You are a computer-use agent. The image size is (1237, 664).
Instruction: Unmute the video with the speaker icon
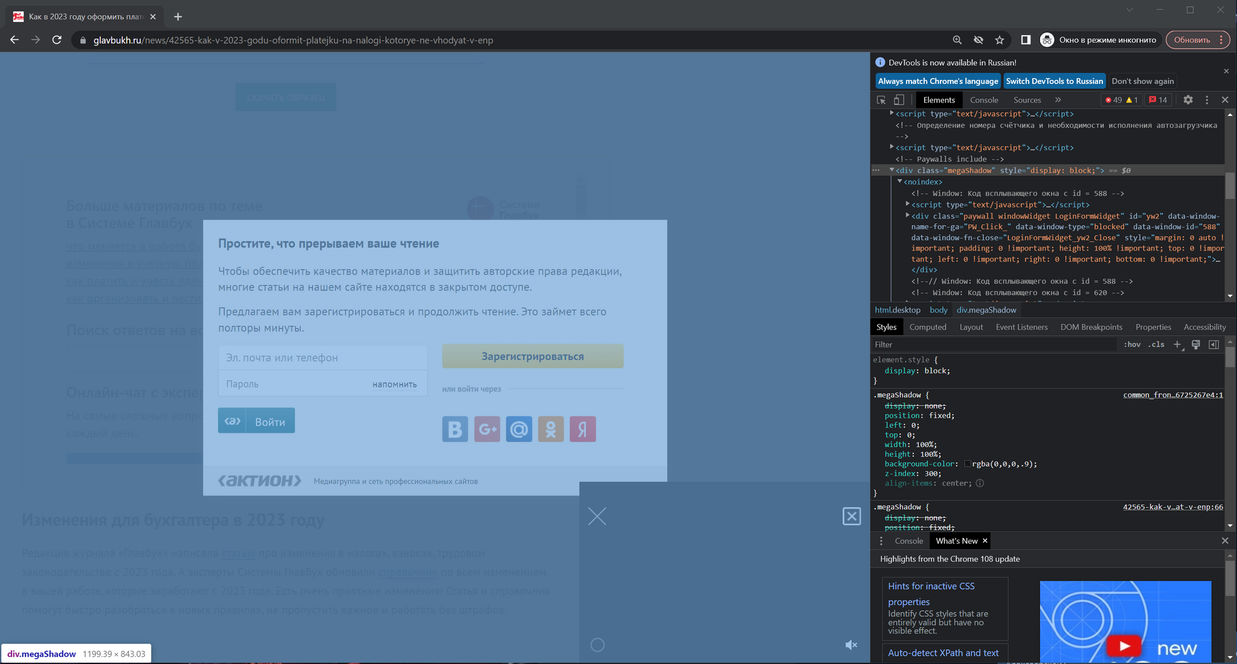tap(851, 645)
